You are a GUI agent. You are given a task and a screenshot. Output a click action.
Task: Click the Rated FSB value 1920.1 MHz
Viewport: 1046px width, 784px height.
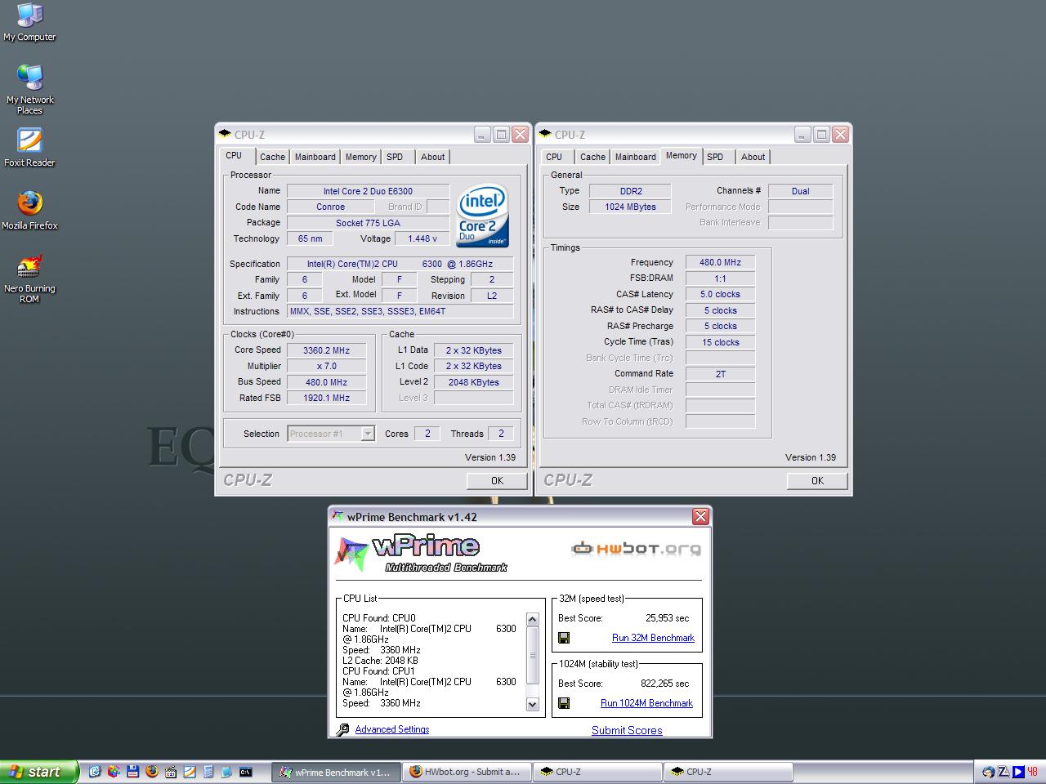(326, 398)
